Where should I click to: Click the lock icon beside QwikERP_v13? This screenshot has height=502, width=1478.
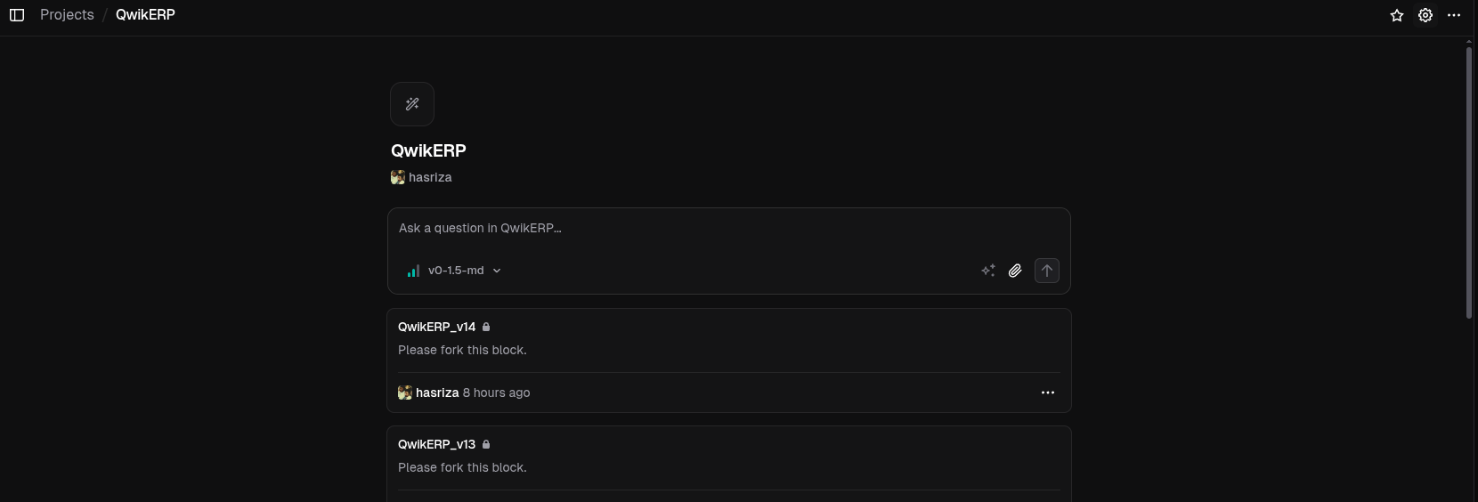coord(486,444)
